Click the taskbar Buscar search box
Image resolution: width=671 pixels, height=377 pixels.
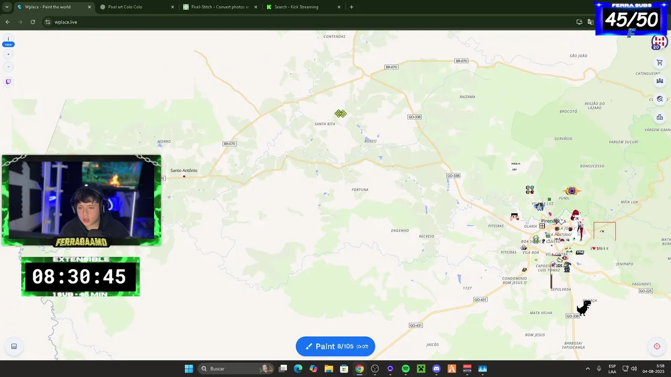point(237,369)
